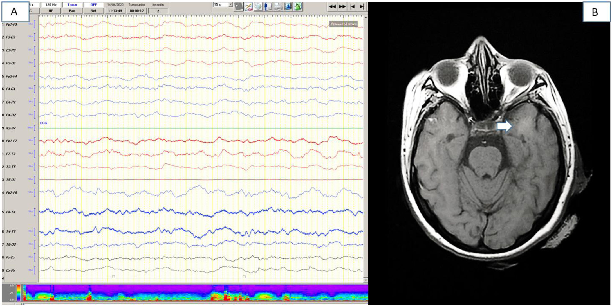Toggle the OFF reference field
Viewport: 612px width, 306px height.
pos(93,5)
